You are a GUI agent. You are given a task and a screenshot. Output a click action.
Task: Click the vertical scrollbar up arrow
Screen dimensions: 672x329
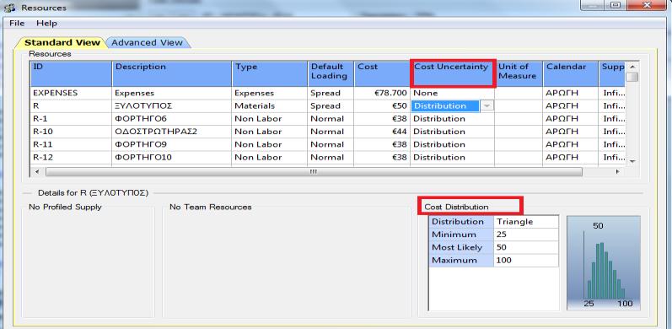[x=632, y=67]
